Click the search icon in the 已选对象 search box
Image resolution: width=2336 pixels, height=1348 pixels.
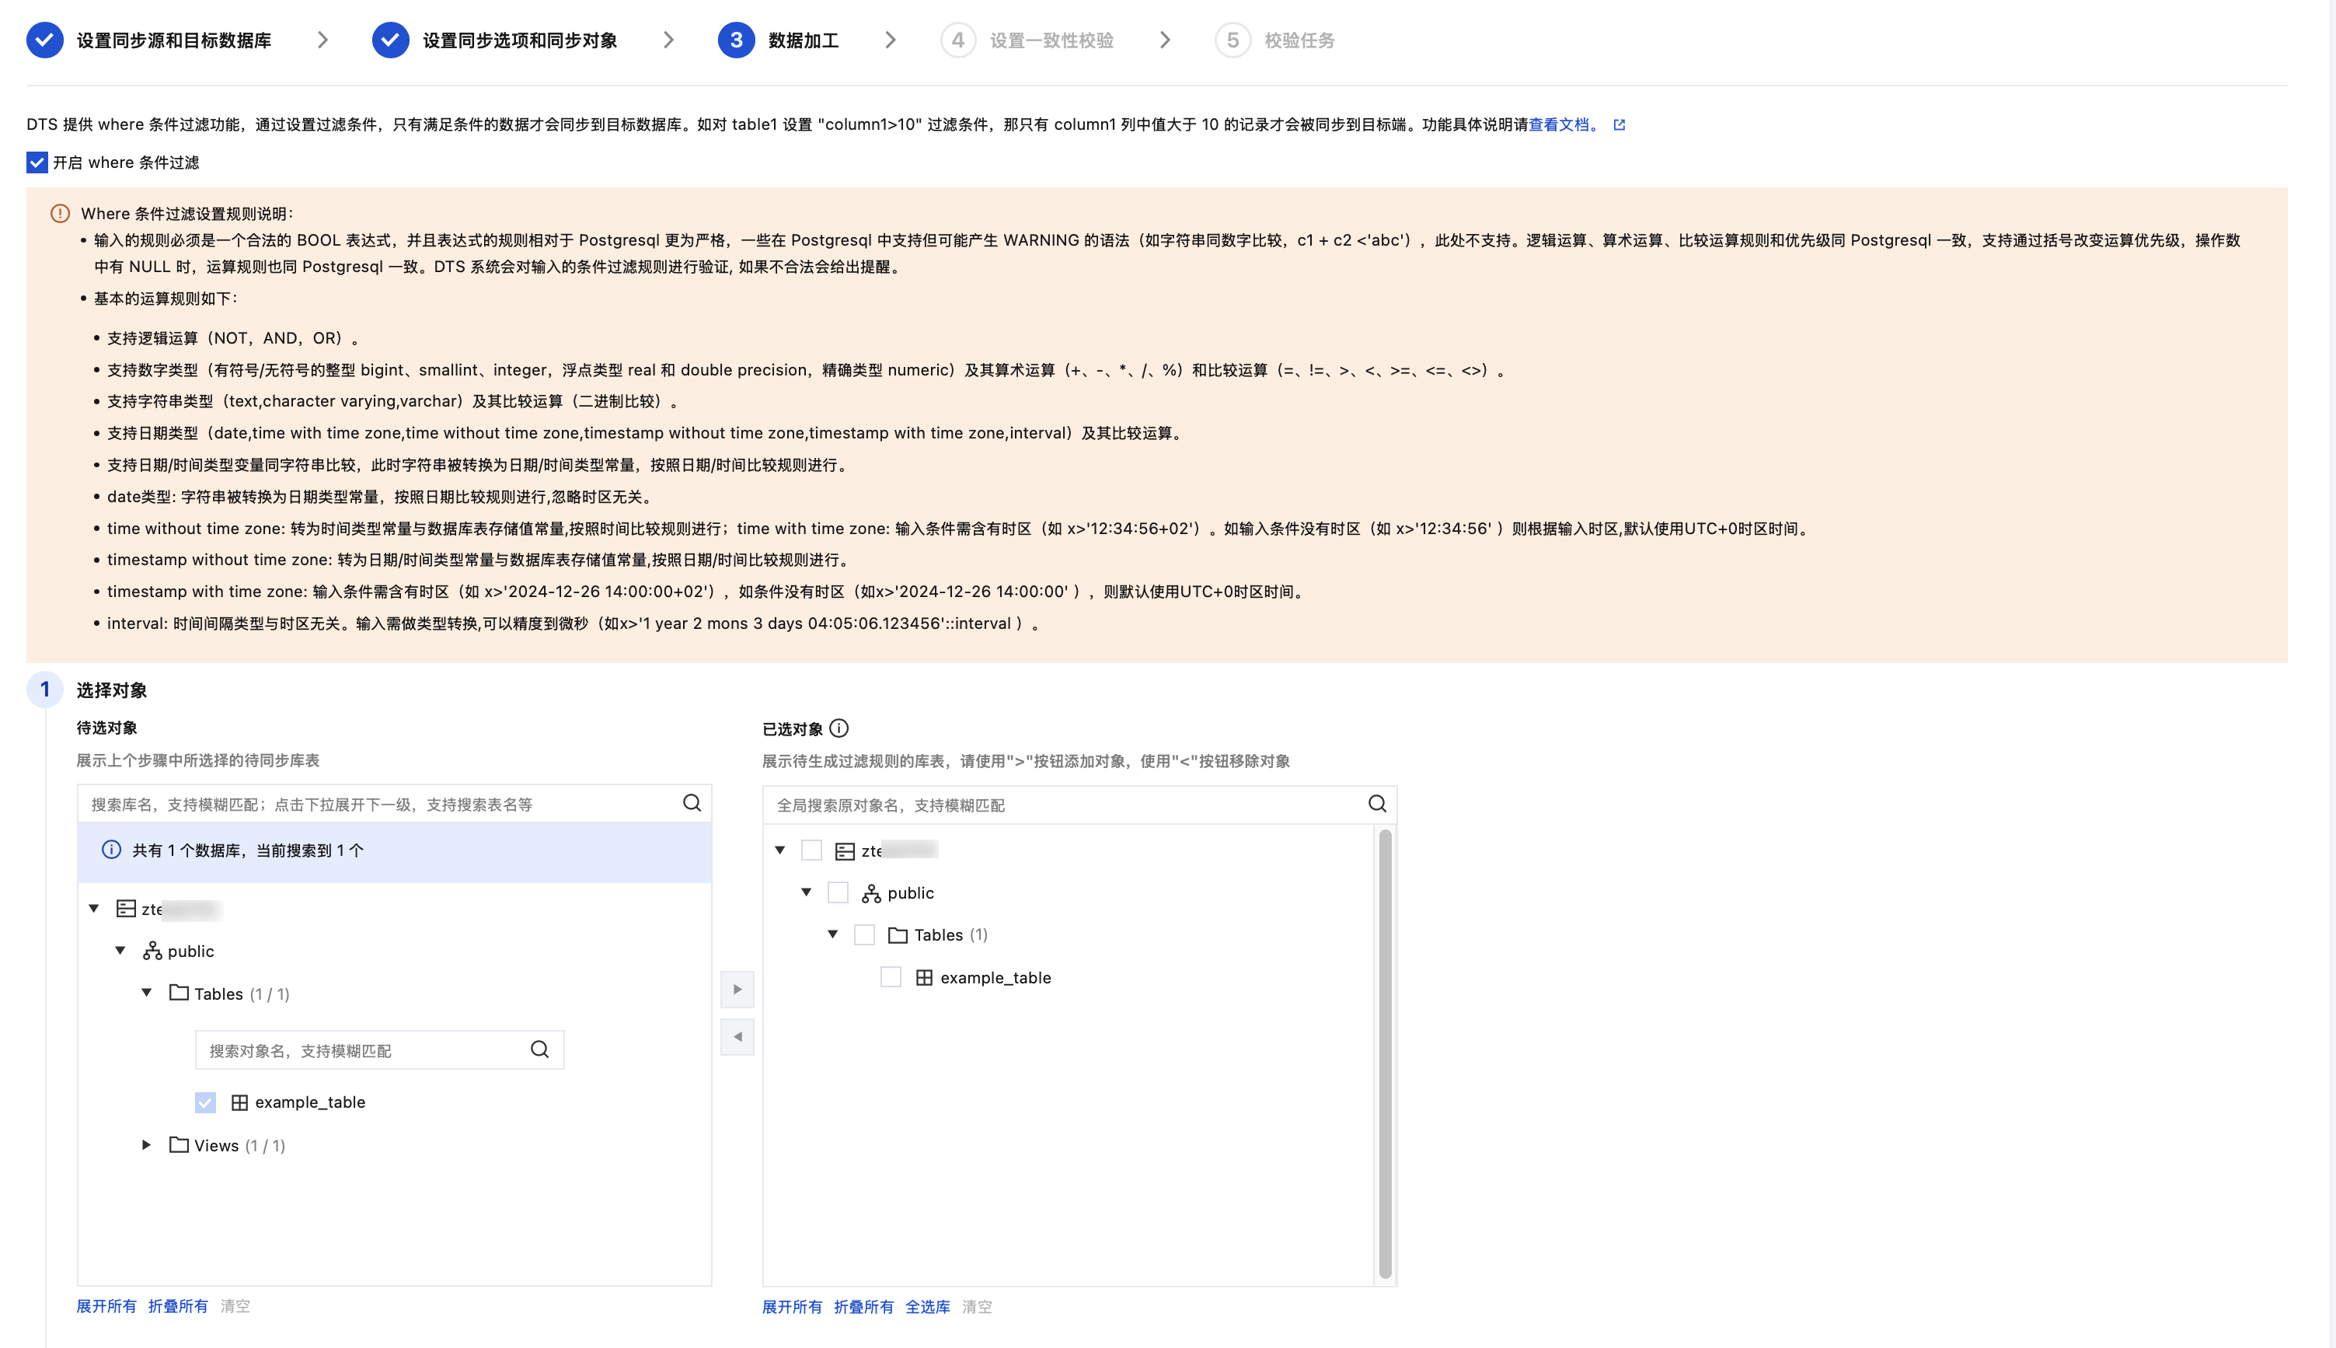[1376, 804]
